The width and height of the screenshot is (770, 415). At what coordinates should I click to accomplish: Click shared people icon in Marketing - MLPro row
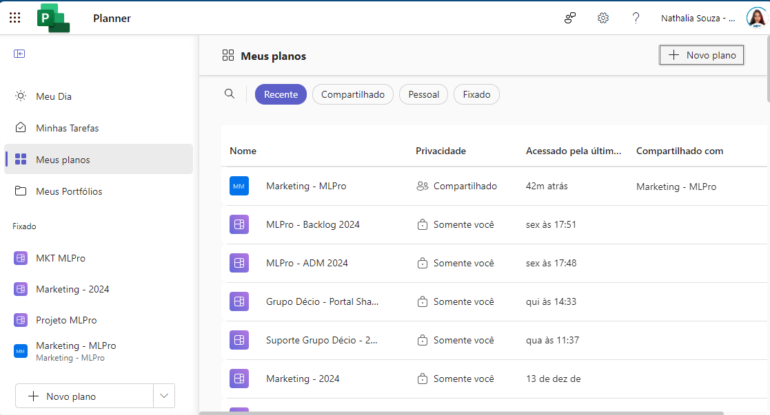423,186
